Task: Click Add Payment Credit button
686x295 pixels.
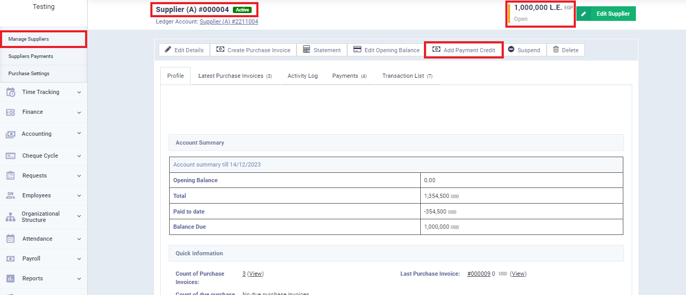Action: [464, 50]
